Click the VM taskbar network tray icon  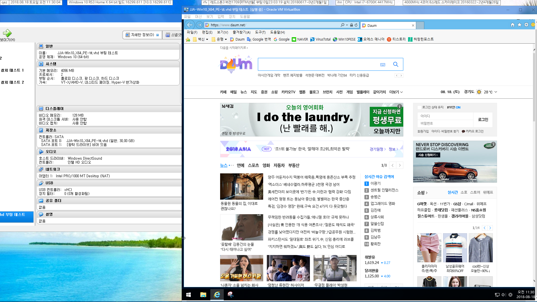(497, 295)
